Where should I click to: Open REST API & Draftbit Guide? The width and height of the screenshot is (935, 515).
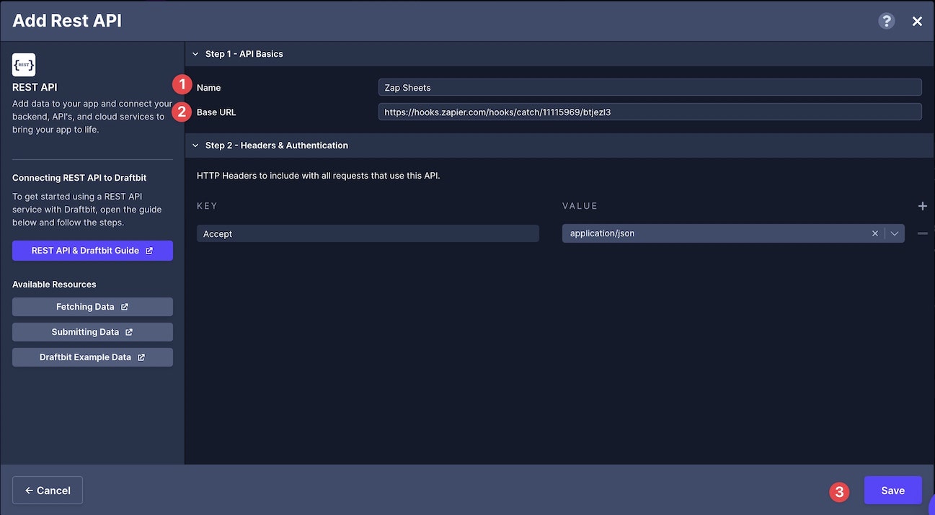coord(92,251)
